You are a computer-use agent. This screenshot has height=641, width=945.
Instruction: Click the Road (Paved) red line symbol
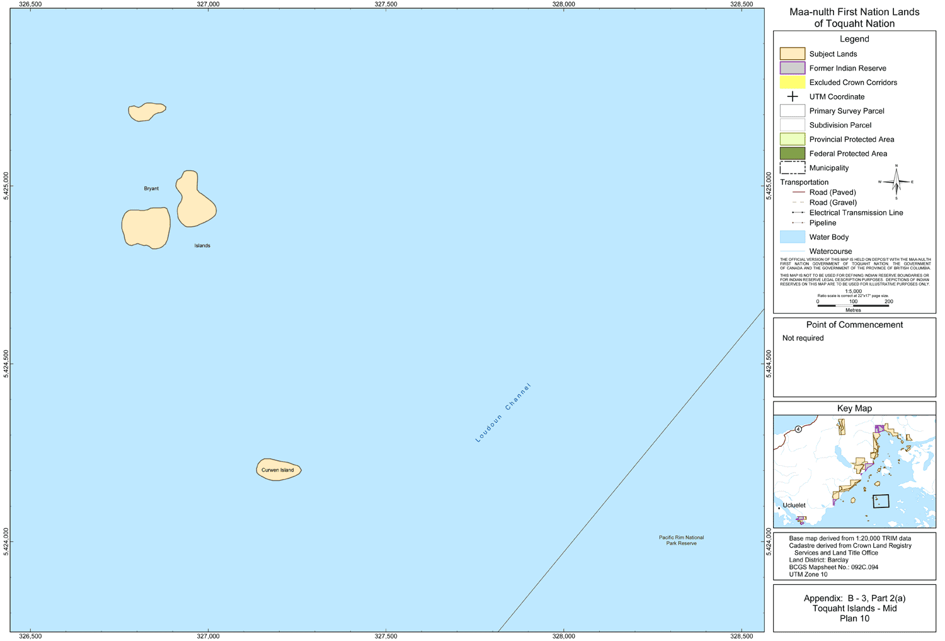point(798,192)
